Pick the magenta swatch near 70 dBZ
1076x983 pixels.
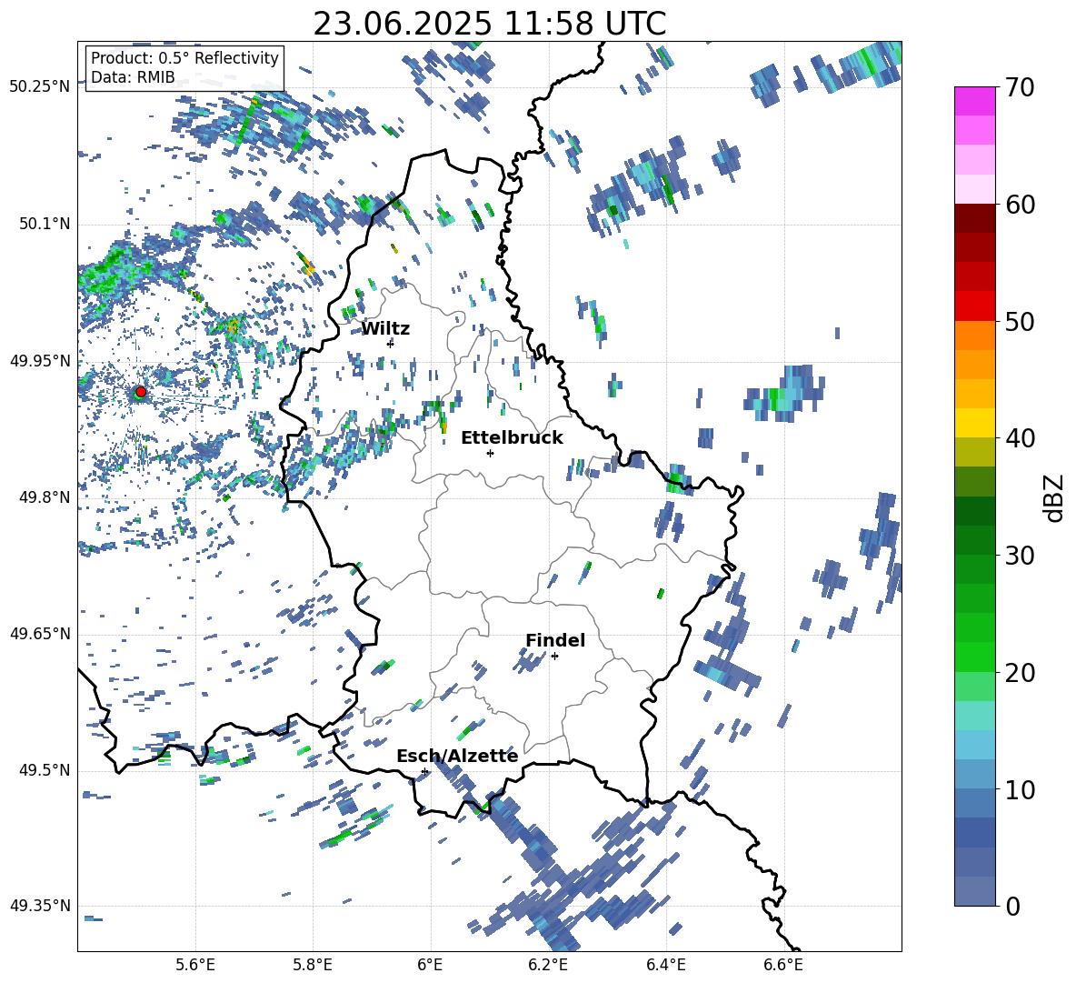click(974, 101)
